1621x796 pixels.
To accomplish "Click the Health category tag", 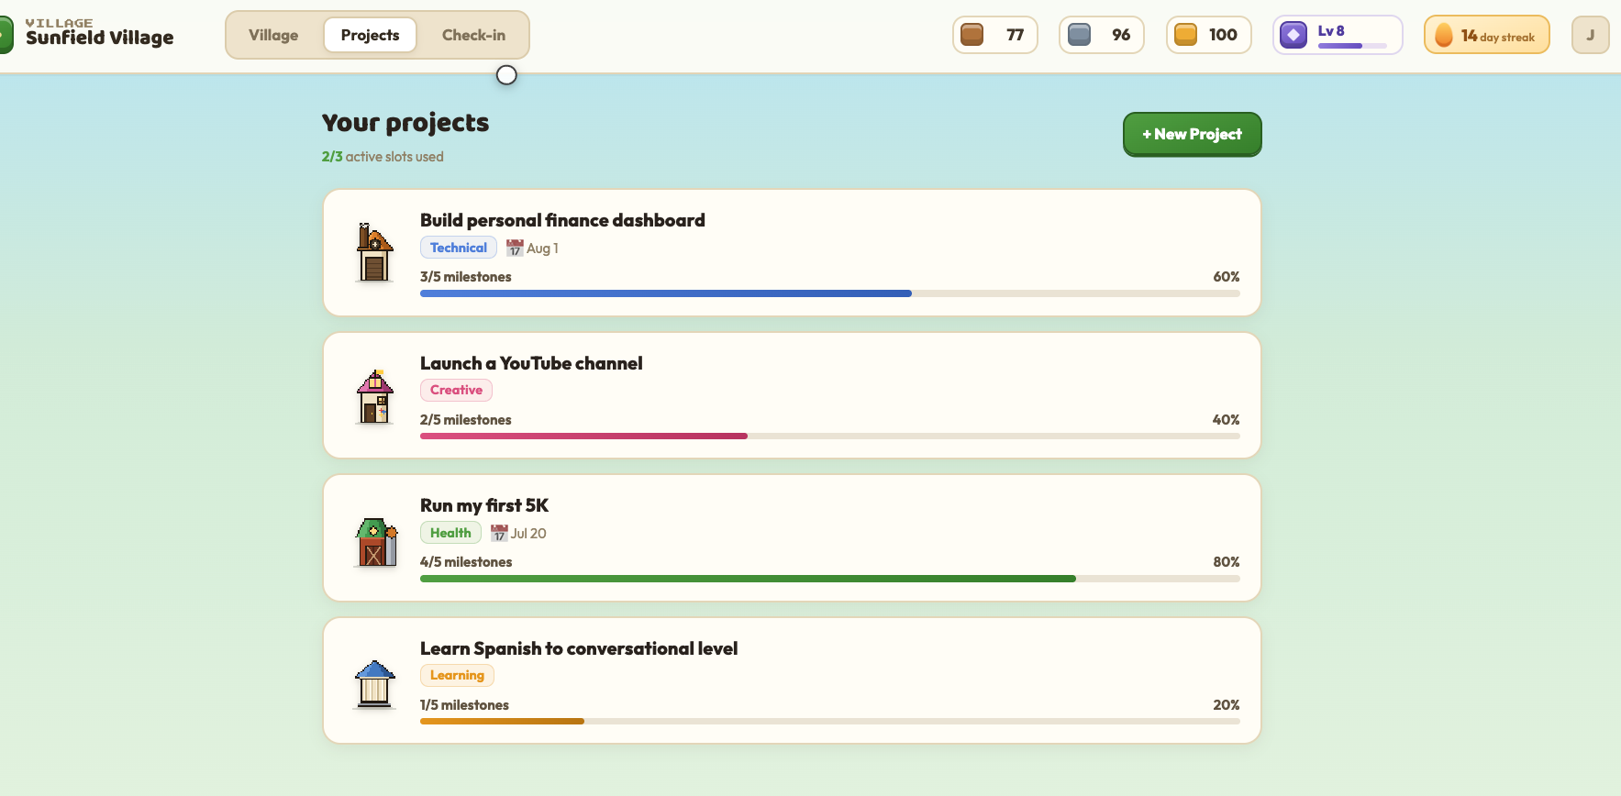I will (450, 533).
